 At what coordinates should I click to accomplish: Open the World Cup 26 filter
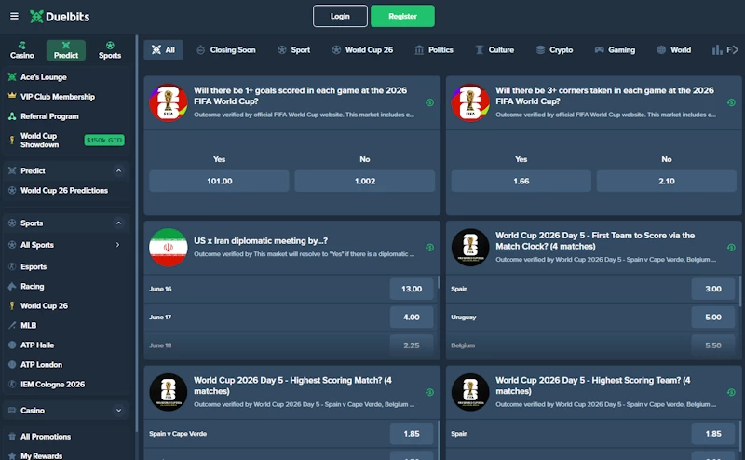pyautogui.click(x=362, y=50)
